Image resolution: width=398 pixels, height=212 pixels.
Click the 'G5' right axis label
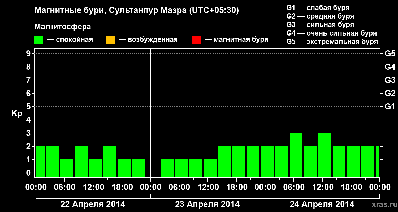[390, 54]
